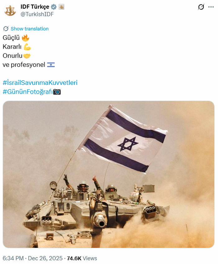
Task: Click the handshake emoji after Onurlu
Action: (27, 56)
